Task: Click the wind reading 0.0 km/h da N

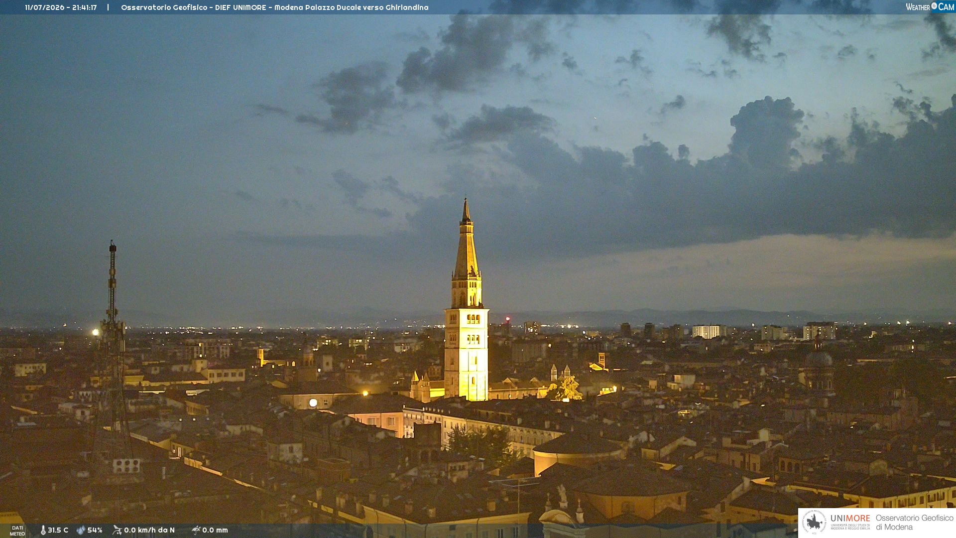Action: pos(149,530)
